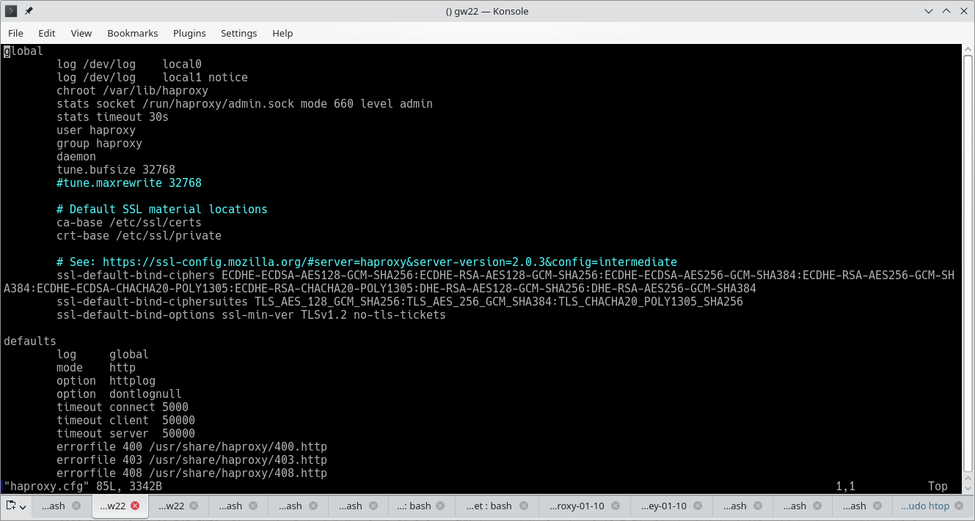Open the File menu
The image size is (975, 521).
click(15, 33)
